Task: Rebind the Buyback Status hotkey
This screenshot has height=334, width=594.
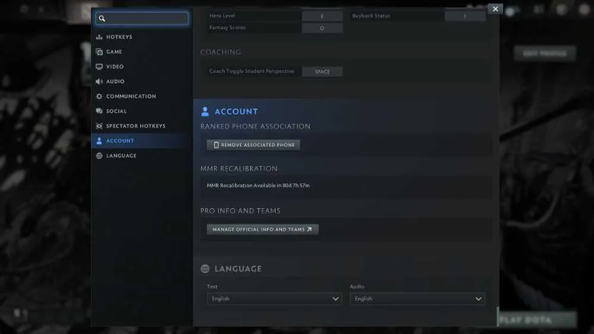Action: click(x=465, y=16)
